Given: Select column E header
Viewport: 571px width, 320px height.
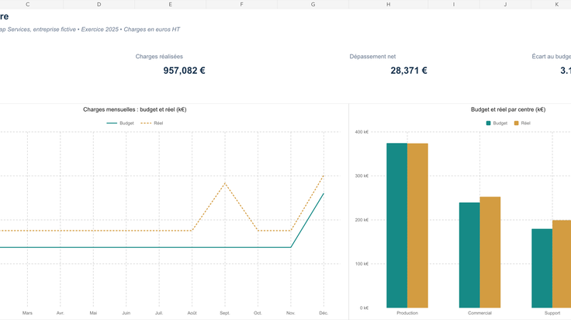Looking at the screenshot, I should tap(171, 5).
